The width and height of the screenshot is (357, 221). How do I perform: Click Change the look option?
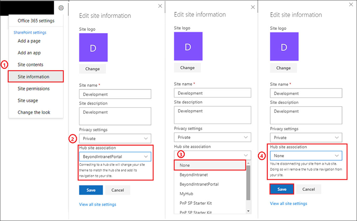click(34, 112)
